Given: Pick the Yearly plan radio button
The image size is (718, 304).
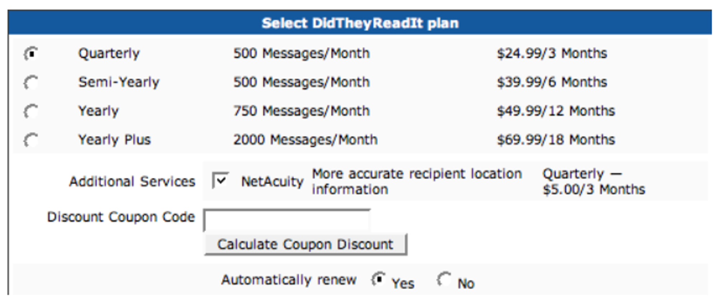Looking at the screenshot, I should pos(31,111).
